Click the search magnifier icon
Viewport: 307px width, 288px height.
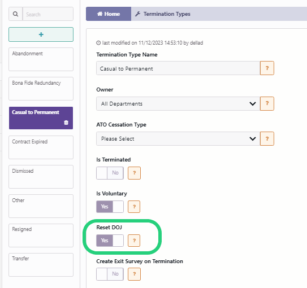point(15,14)
